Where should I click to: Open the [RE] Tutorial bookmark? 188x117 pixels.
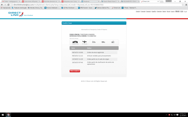[86, 8]
